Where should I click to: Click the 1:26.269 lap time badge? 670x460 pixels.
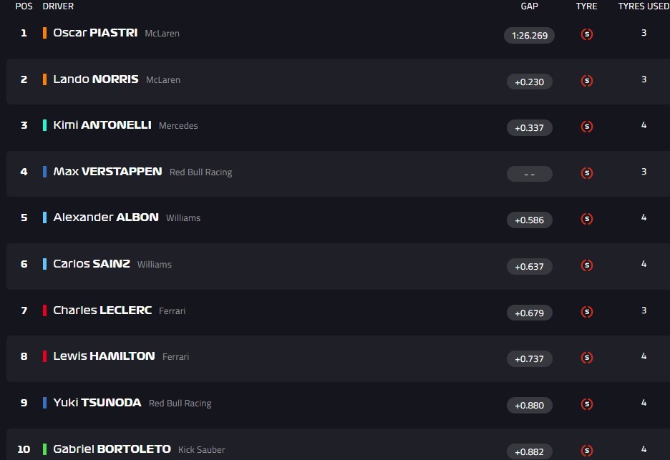tap(529, 35)
